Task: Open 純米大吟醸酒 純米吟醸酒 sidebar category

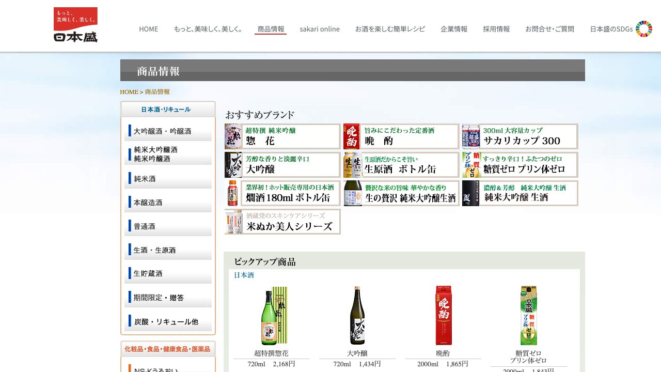Action: coord(168,154)
